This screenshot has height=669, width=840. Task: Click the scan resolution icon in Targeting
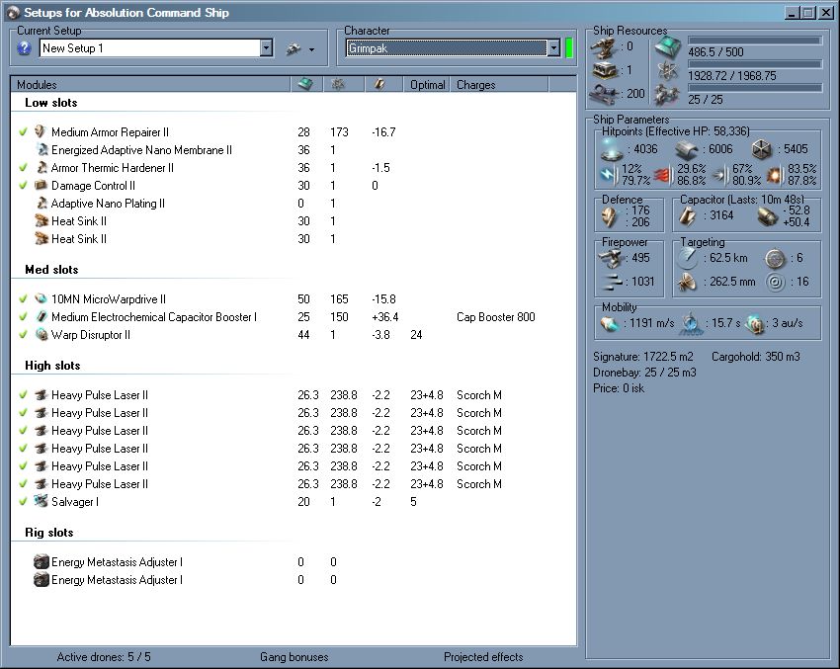click(x=688, y=283)
